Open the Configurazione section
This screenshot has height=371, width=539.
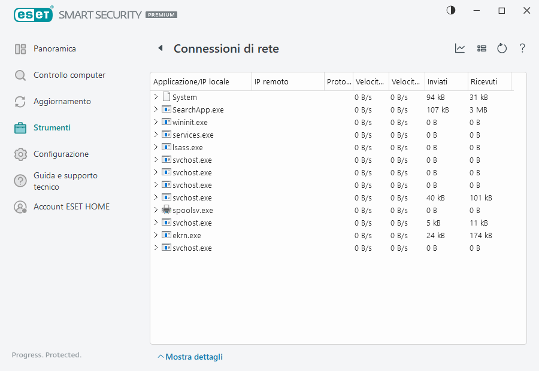tap(60, 154)
